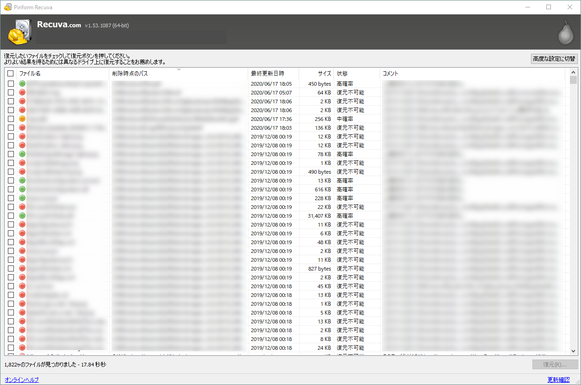Screen dimensions: 581x385
Task: Click the 高度な設定に切替 button
Action: (554, 58)
